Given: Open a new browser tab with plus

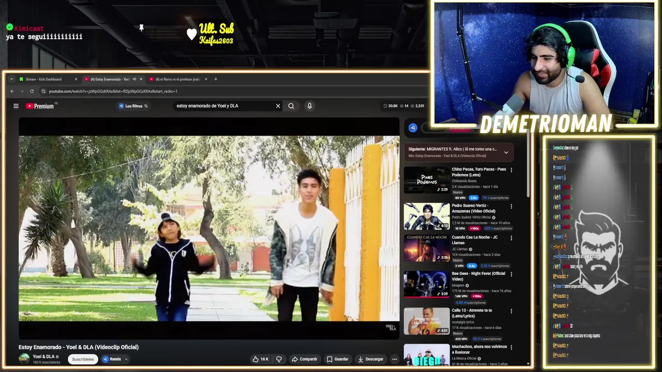Looking at the screenshot, I should [x=216, y=79].
